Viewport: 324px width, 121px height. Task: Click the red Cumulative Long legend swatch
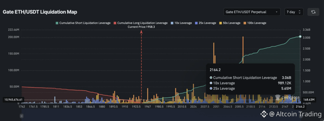[115, 23]
